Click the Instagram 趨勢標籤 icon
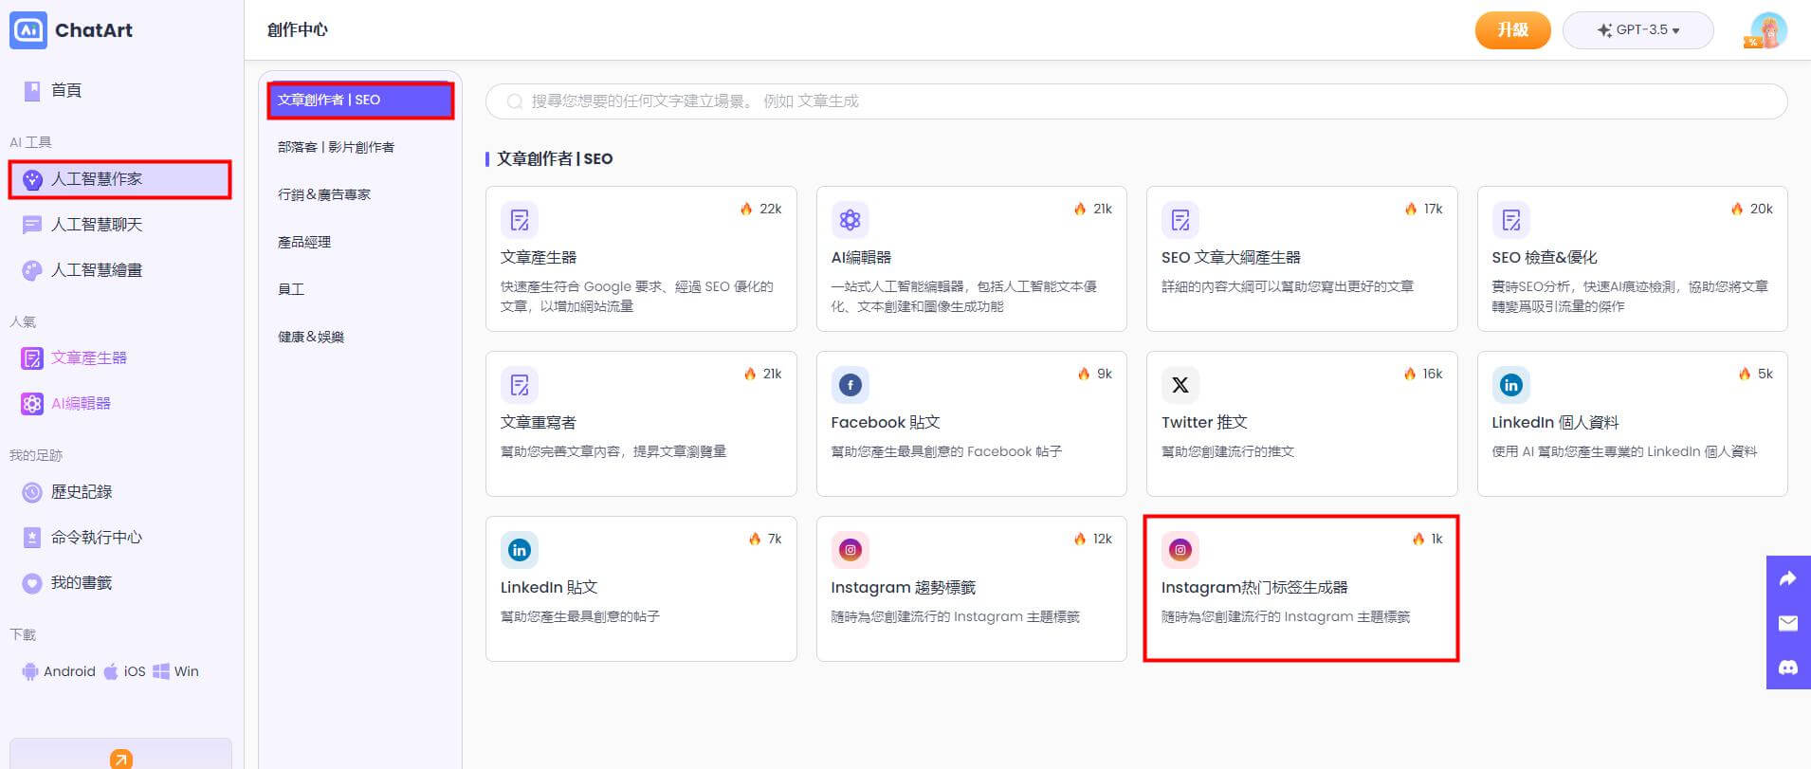This screenshot has height=769, width=1811. point(850,550)
